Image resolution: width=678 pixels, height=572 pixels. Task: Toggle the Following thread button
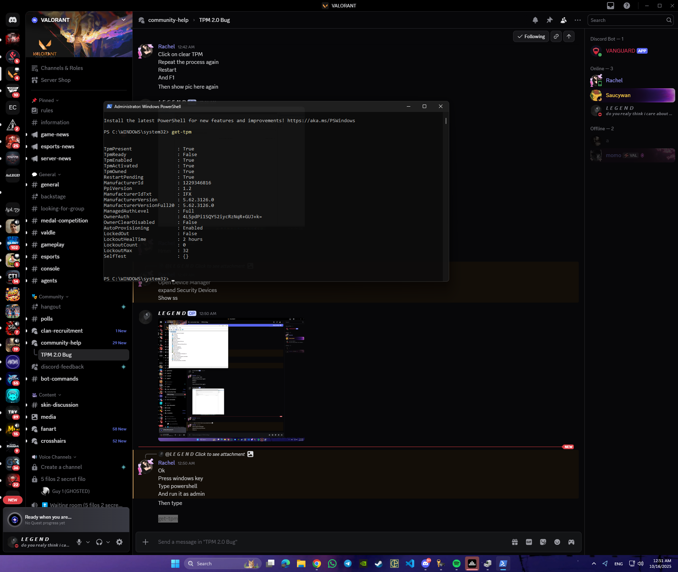[531, 36]
